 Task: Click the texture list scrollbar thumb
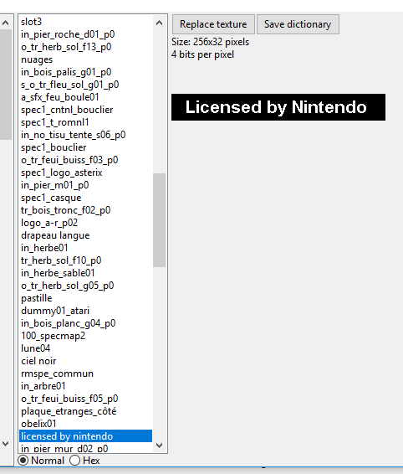(159, 220)
